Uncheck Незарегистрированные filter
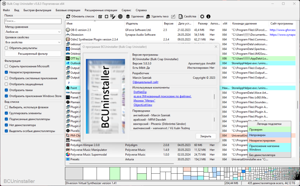300x186 pixels. point(6,72)
